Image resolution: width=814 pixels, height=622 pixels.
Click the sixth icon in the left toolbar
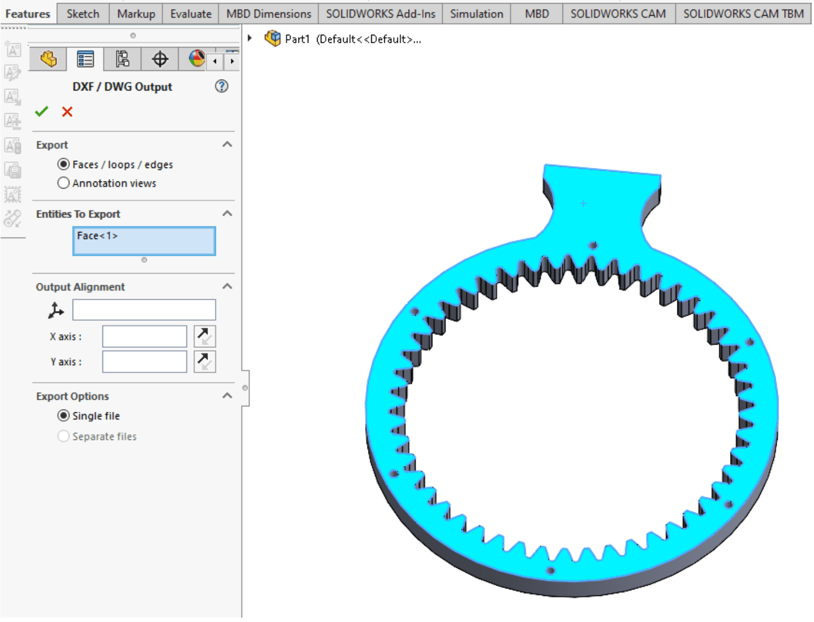[x=13, y=170]
